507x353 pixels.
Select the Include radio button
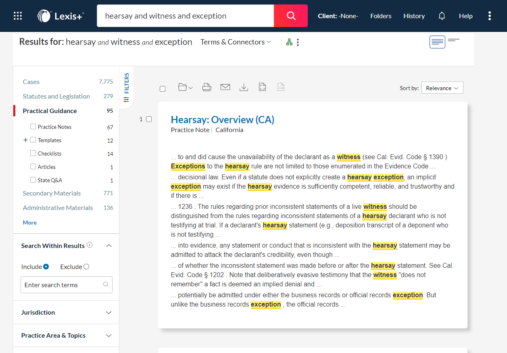pos(46,267)
